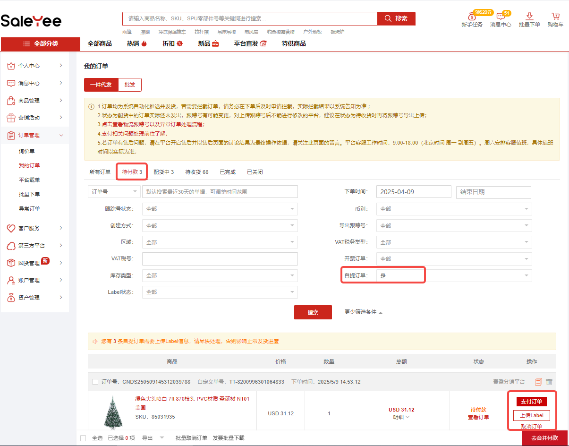The image size is (569, 446).
Task: Expand the 币别 currency dropdown
Action: (x=454, y=209)
